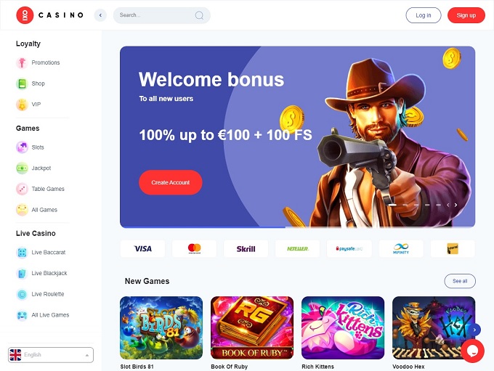Image resolution: width=494 pixels, height=371 pixels.
Task: Open the Live Baccarat icon
Action: (x=22, y=253)
